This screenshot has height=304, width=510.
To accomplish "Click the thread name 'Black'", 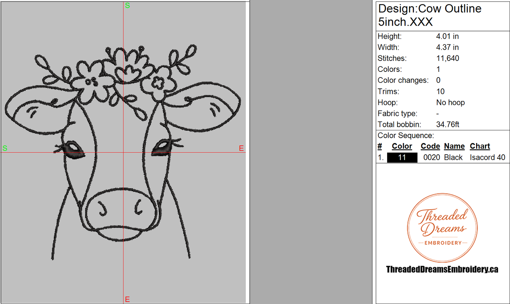I will [x=453, y=157].
